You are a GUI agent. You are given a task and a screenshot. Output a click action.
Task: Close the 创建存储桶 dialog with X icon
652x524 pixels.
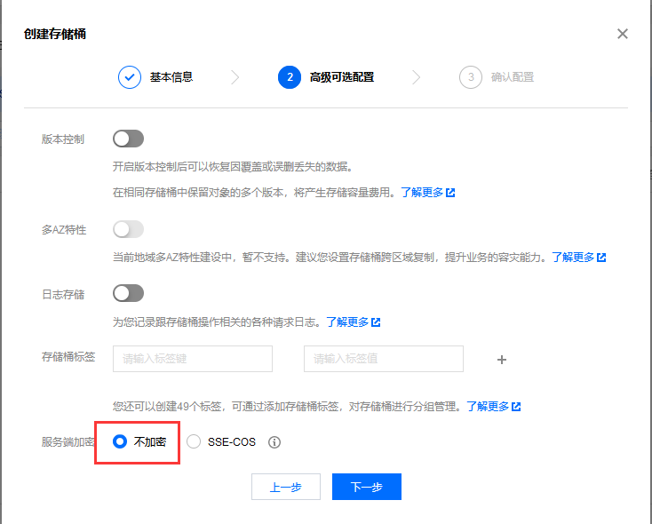click(623, 34)
